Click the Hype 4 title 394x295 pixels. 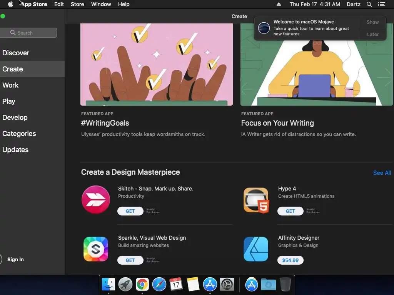click(x=287, y=188)
